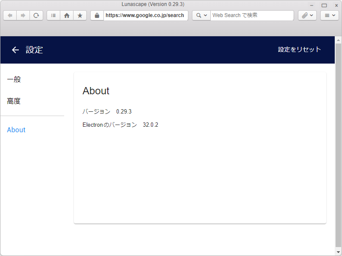Screen dimensions: 342x256
Task: Click the About heading in the panel
Action: coord(96,91)
